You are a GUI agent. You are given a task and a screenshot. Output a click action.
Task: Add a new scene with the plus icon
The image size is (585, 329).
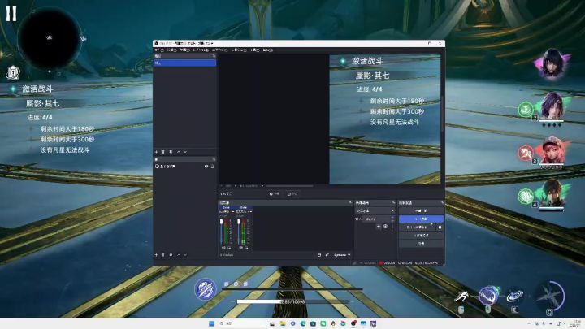coord(156,152)
